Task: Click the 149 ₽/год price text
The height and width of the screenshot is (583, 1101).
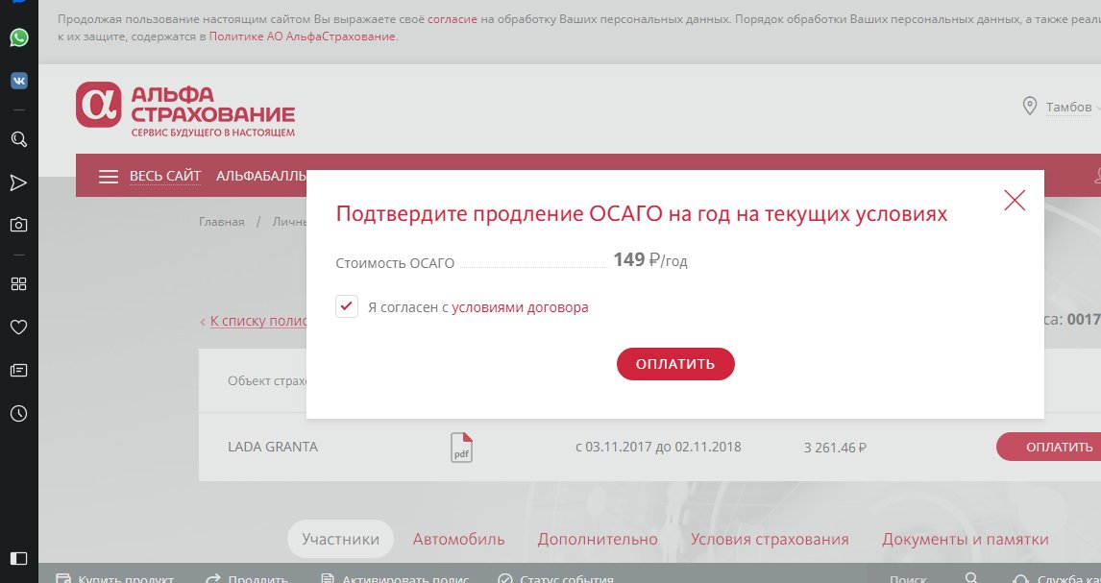Action: (650, 260)
